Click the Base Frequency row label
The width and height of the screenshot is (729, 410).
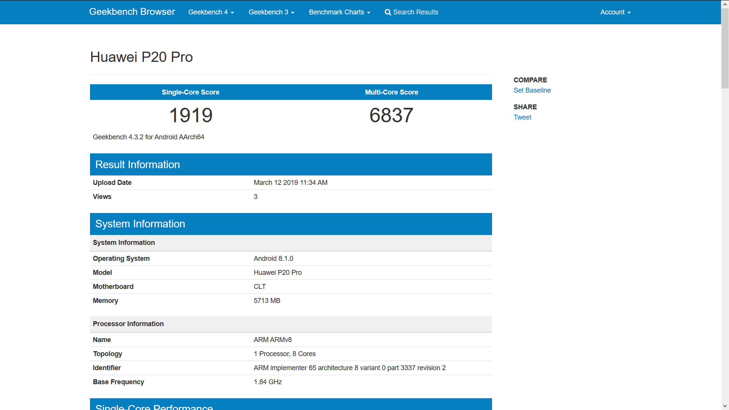point(118,382)
